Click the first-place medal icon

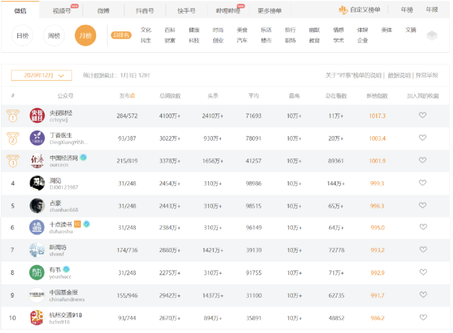(x=13, y=116)
